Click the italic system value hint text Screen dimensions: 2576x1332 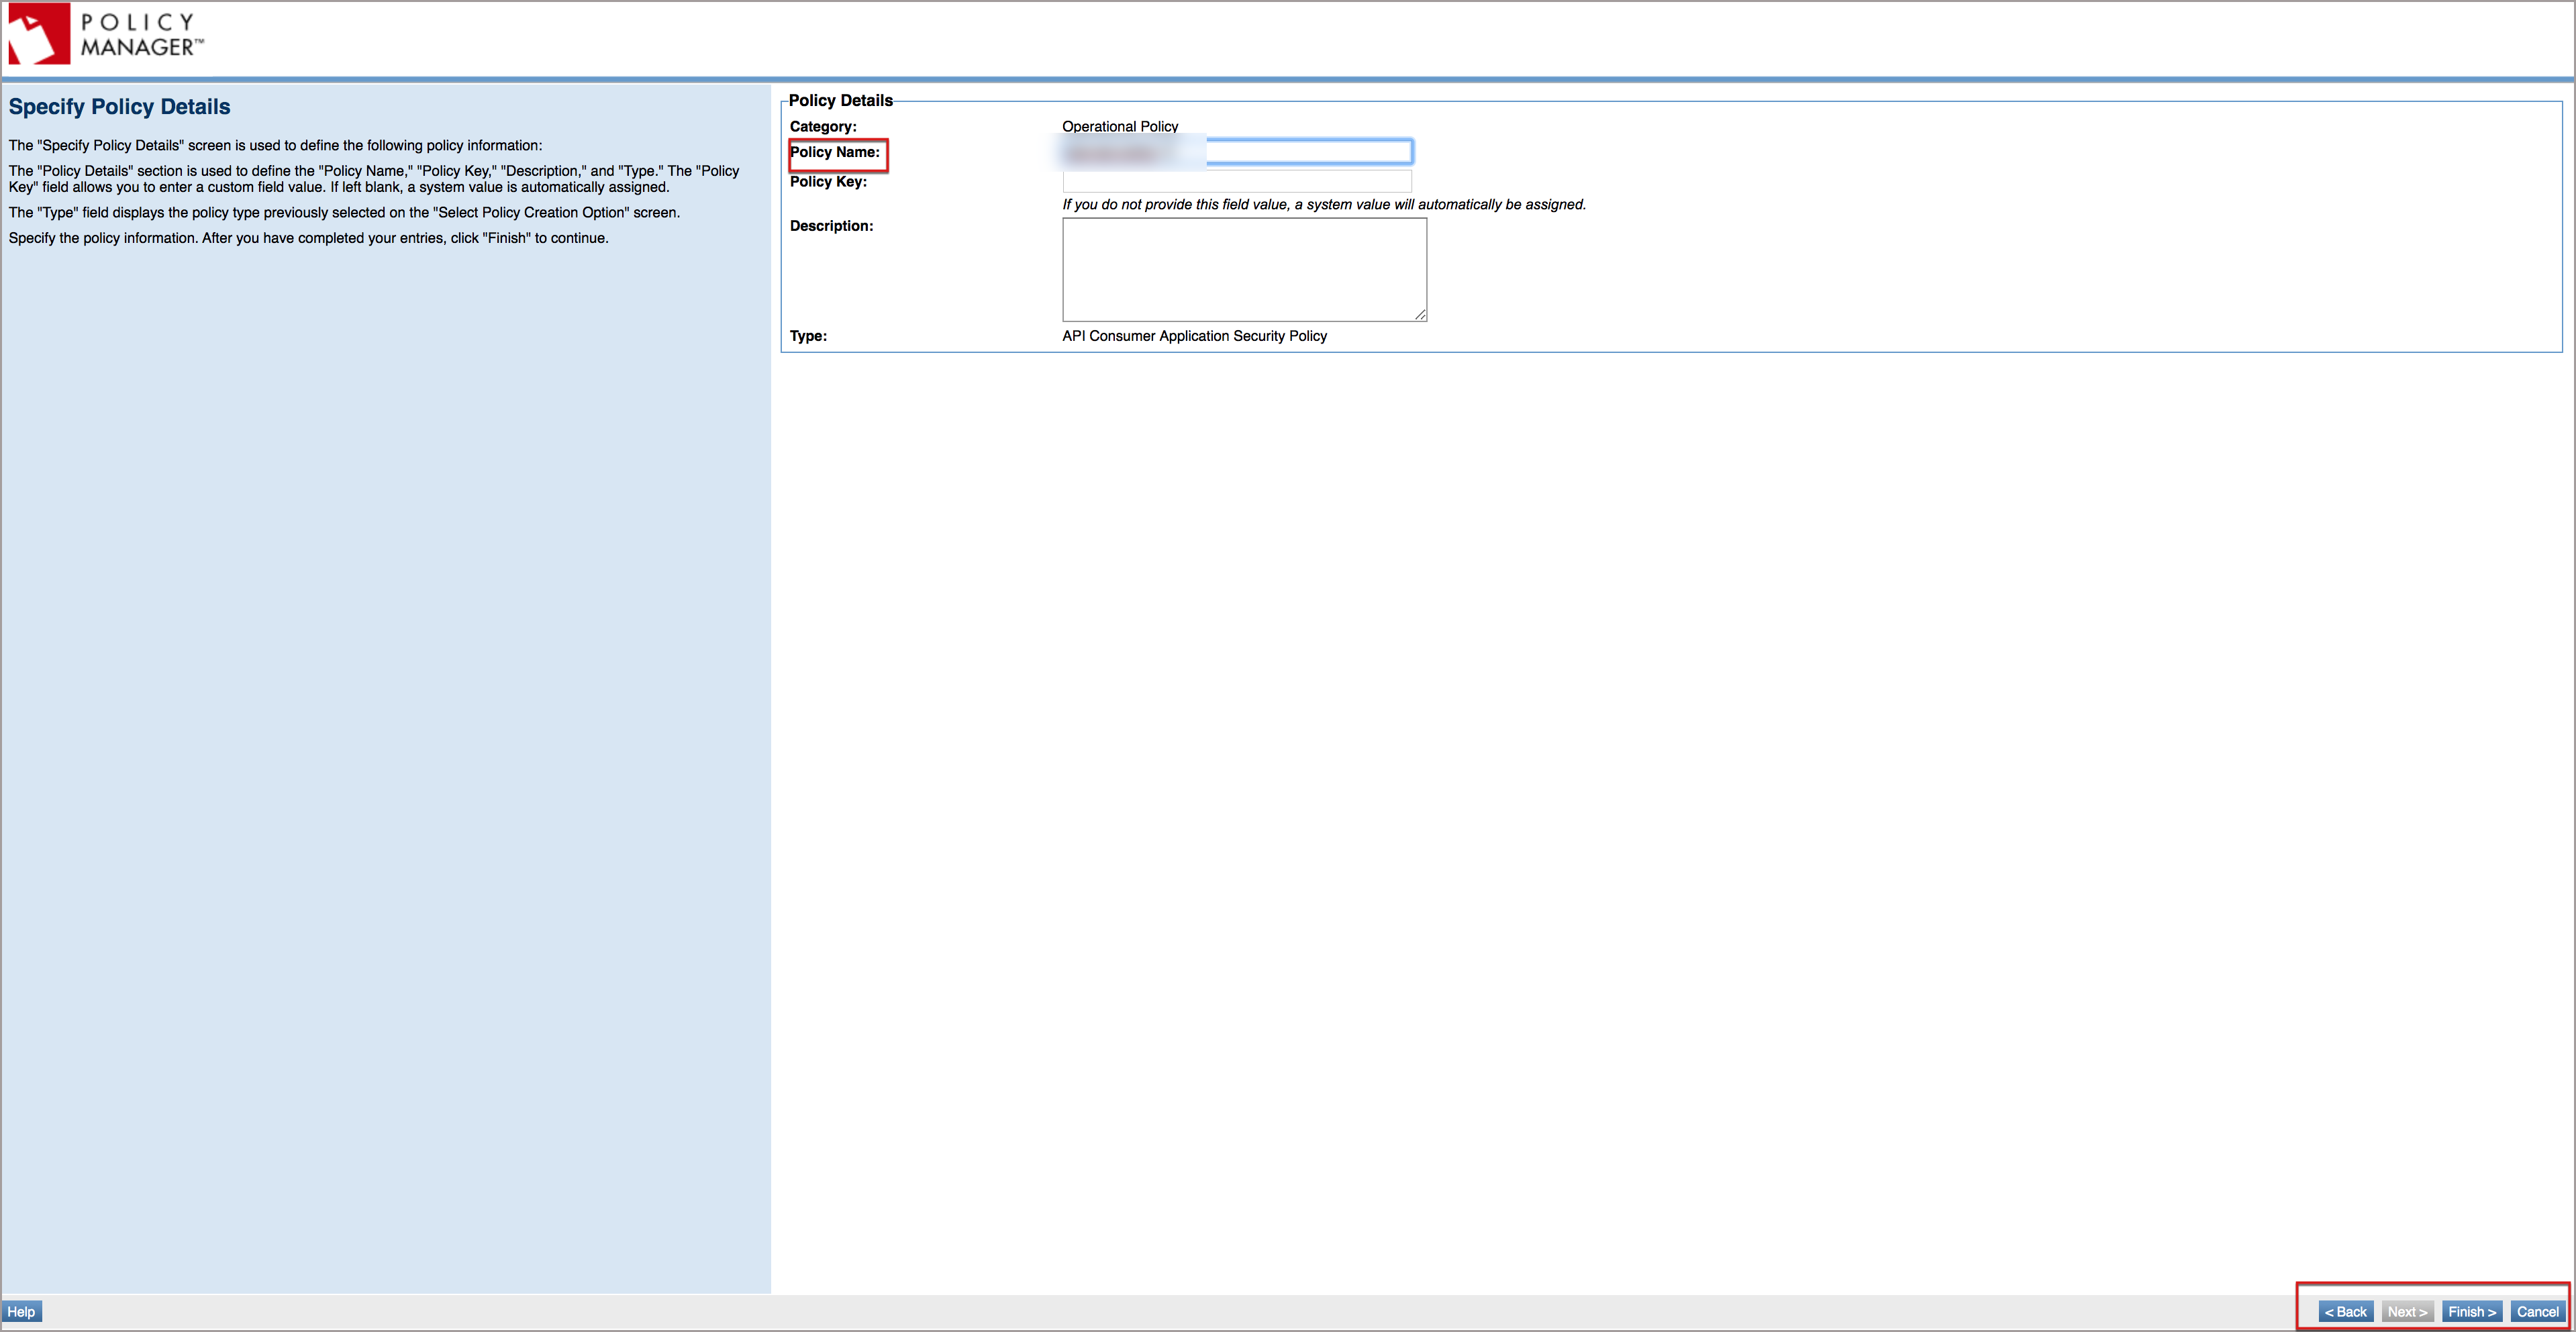click(x=1323, y=205)
